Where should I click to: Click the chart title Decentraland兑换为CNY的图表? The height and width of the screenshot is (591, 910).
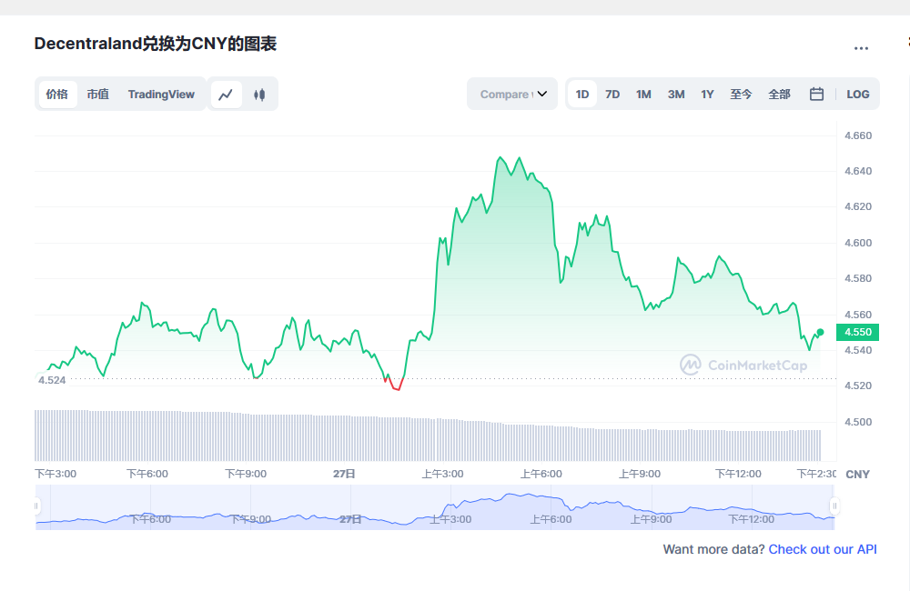click(x=156, y=44)
